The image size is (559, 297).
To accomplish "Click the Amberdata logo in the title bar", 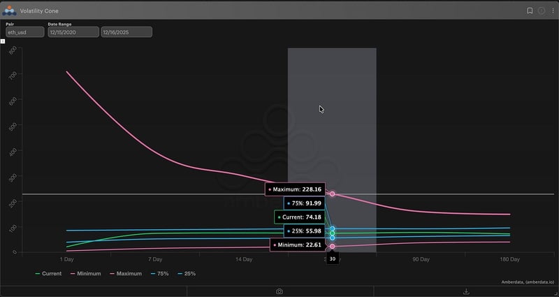I will point(9,10).
